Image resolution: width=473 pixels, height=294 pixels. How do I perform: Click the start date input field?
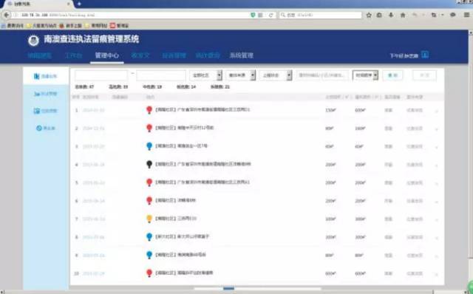(101, 75)
